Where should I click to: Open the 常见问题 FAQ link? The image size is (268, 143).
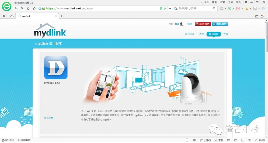(49, 118)
